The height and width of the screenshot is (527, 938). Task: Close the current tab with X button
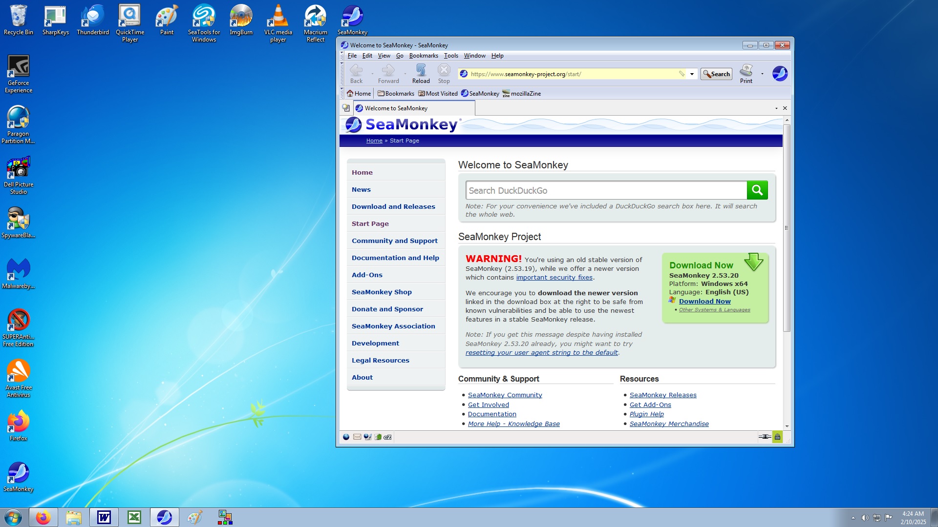tap(785, 108)
